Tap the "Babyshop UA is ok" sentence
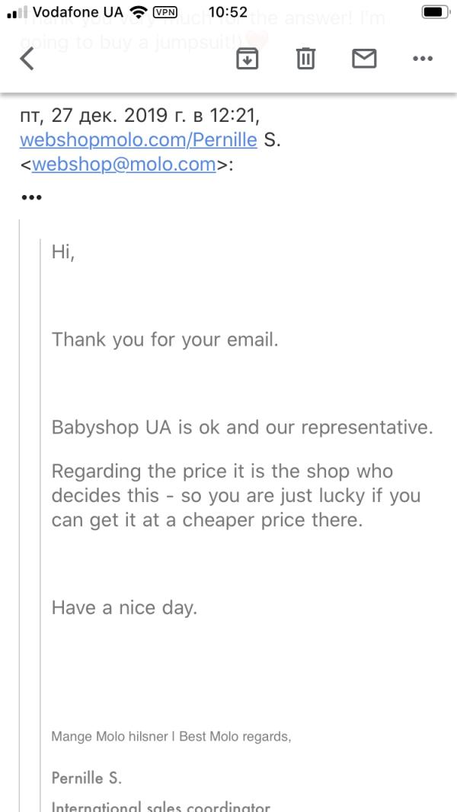Image resolution: width=457 pixels, height=812 pixels. click(241, 427)
